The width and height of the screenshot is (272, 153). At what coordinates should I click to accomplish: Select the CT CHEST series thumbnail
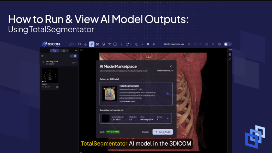(50, 75)
